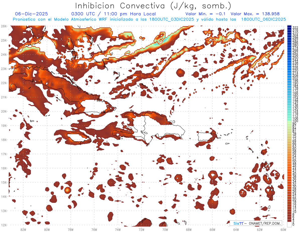Click the "SisTT - ONAMET/REP.DOM." credit label
301x233 pixels.
[256, 223]
